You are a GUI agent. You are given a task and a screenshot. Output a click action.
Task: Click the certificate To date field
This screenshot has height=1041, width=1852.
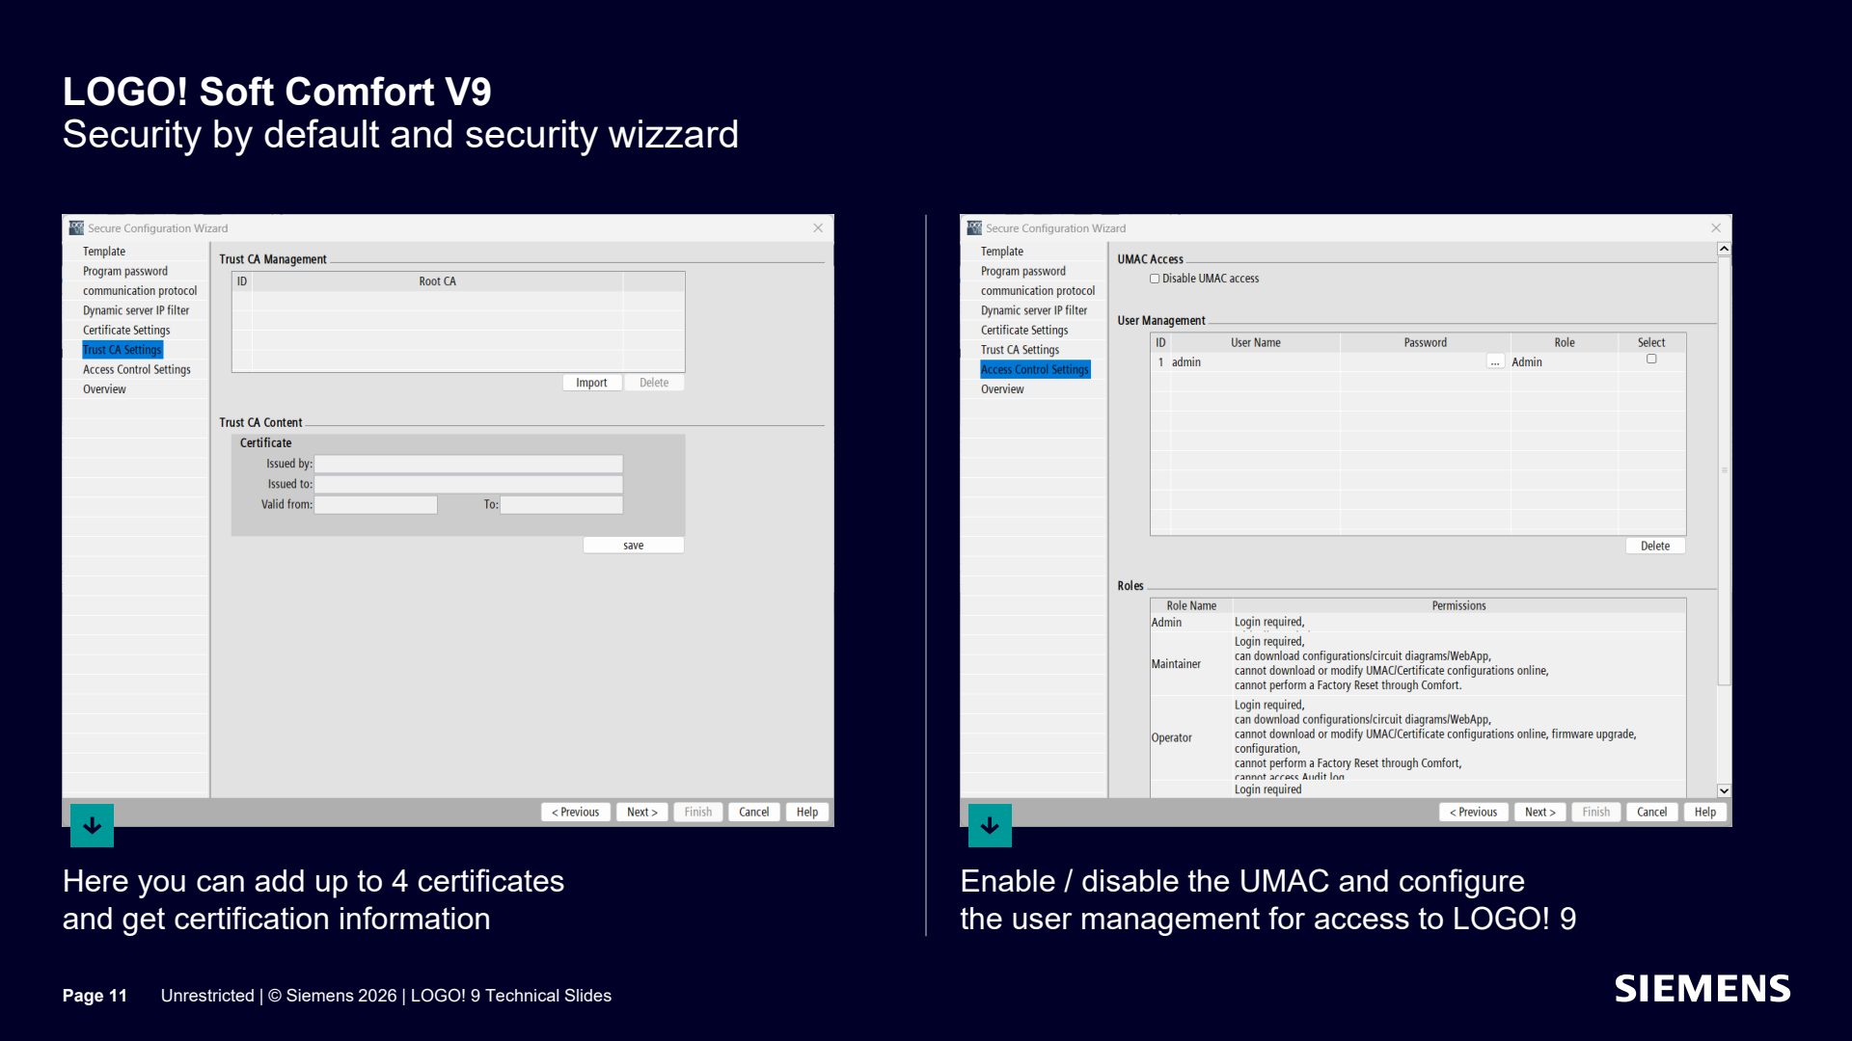[561, 505]
